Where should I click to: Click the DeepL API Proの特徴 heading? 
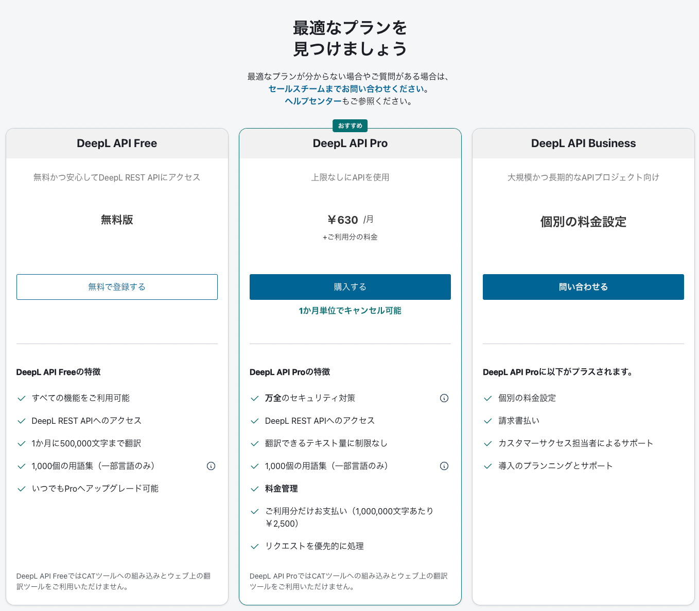click(x=290, y=372)
